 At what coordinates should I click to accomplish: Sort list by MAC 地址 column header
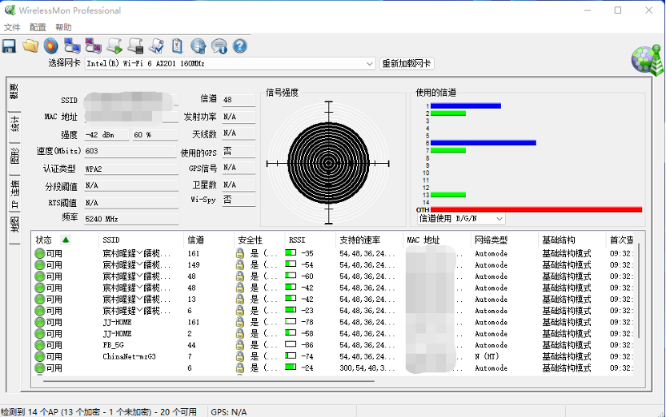[436, 240]
